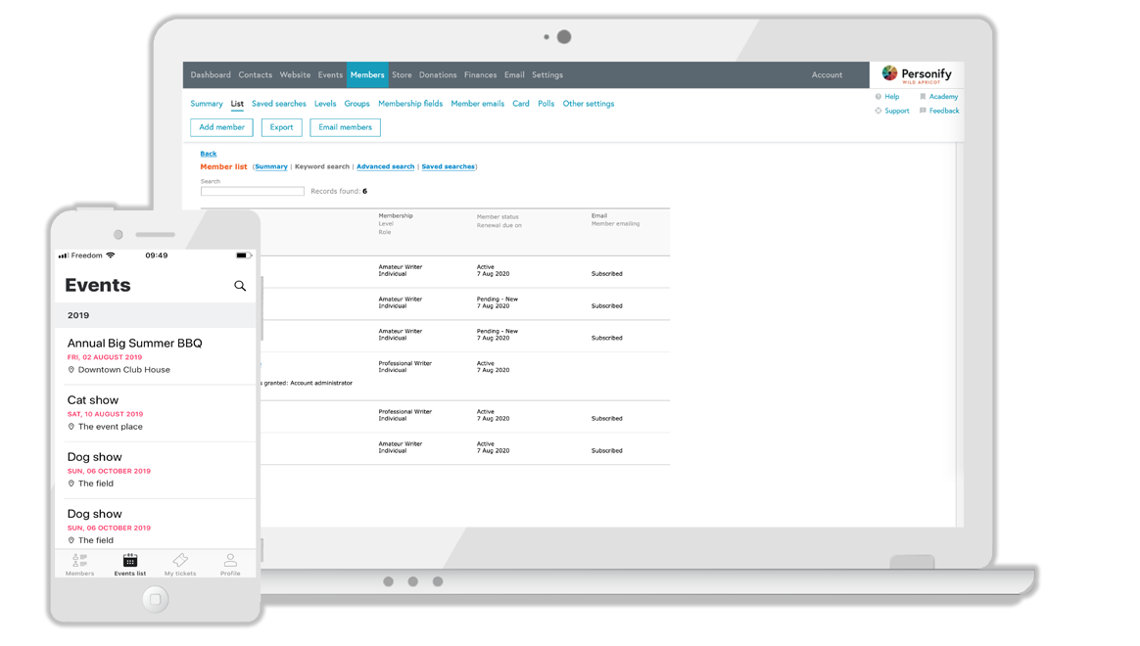The height and width of the screenshot is (646, 1140).
Task: Switch to the Levels sub-tab
Action: 325,104
